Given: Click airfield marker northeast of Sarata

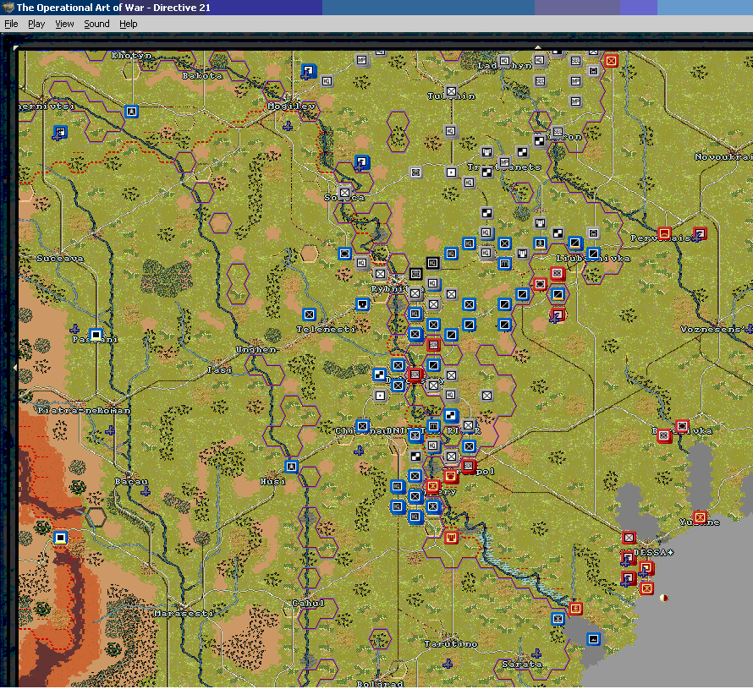Looking at the screenshot, I should click(536, 653).
